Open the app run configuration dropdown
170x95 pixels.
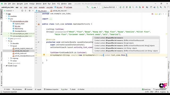pos(95,7)
